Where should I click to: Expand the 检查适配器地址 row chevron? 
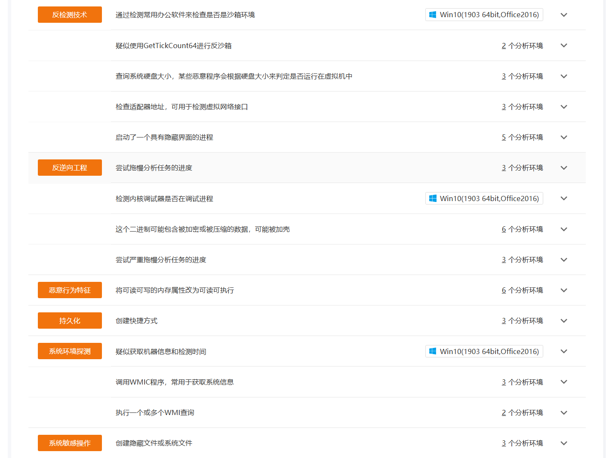tap(564, 107)
